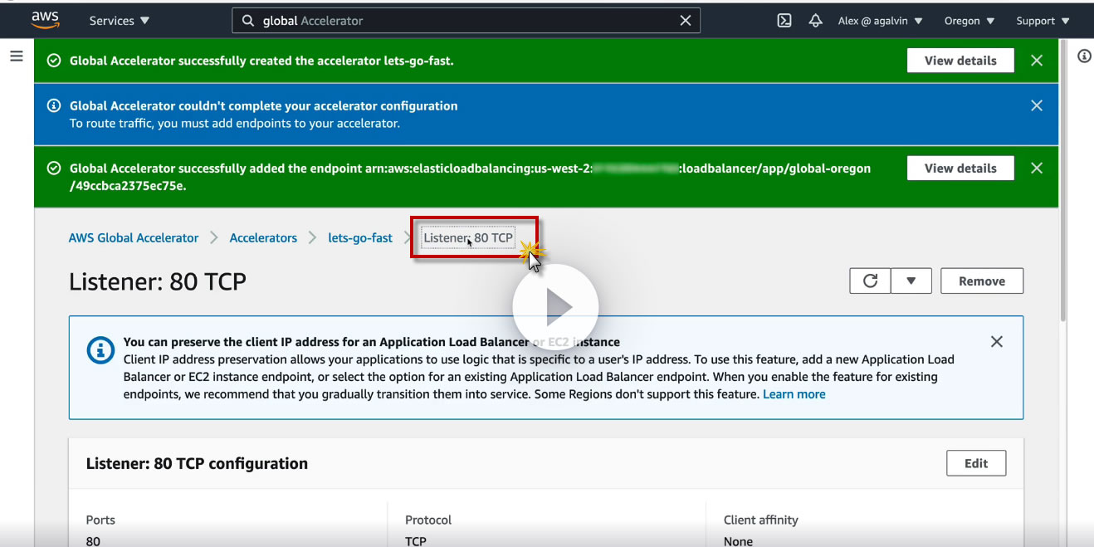The image size is (1094, 547).
Task: Dismiss the accelerator created success banner
Action: (1037, 61)
